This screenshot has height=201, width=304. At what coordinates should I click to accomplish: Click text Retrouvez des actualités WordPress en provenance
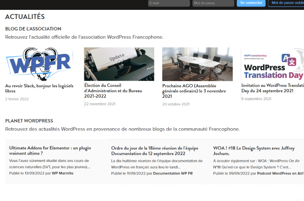pos(122,129)
